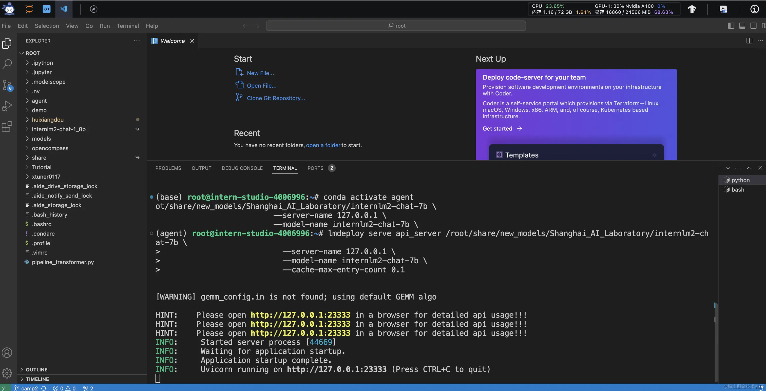The image size is (766, 391).
Task: Open the Run and Debug view
Action: [x=7, y=106]
